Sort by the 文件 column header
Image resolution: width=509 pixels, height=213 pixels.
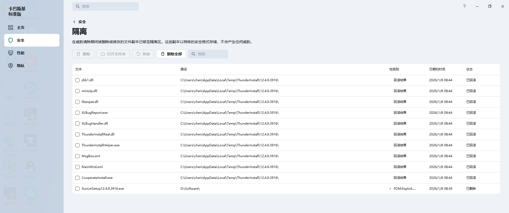point(78,69)
